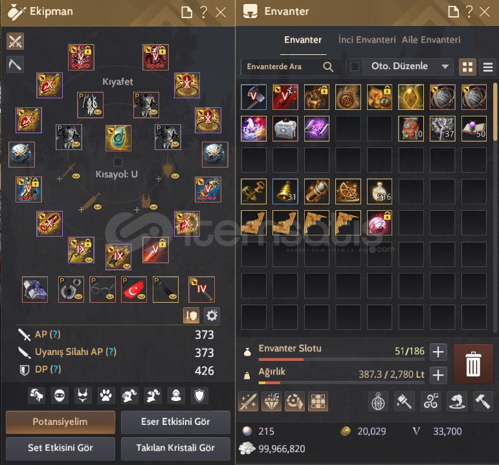Expand Envanter Slotu with plus button
This screenshot has height=465, width=499.
pyautogui.click(x=438, y=352)
